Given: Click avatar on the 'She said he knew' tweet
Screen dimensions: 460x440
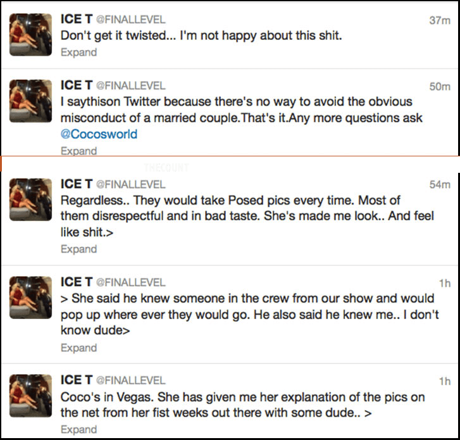Looking at the screenshot, I should point(31,298).
